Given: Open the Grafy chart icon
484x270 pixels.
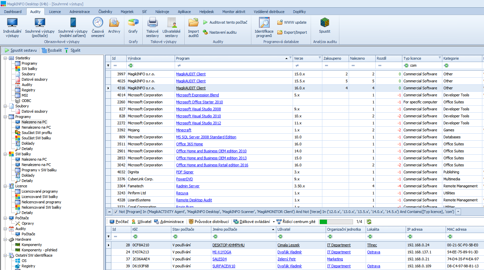Looking at the screenshot, I should tap(133, 25).
